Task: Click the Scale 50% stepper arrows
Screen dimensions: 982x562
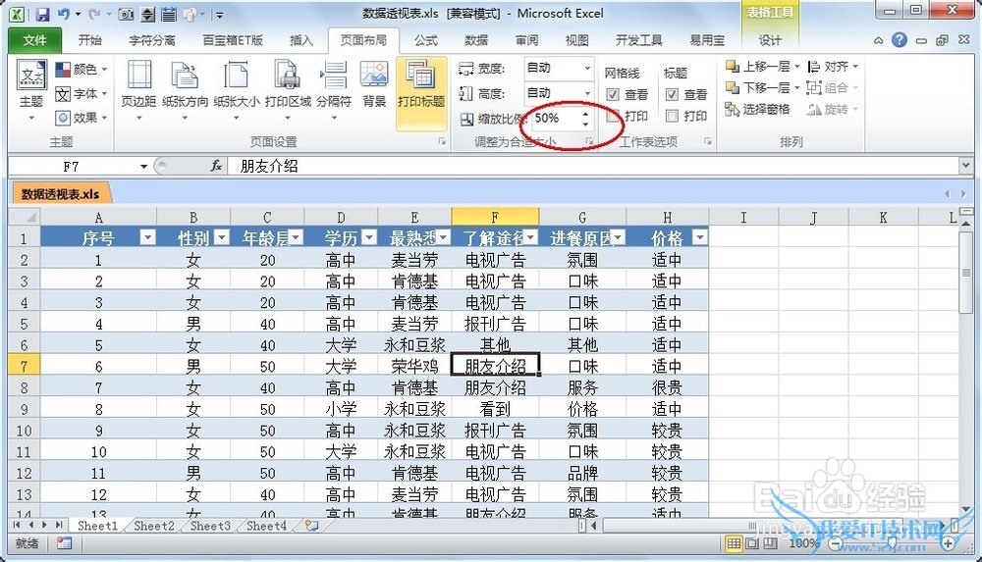Action: coord(585,119)
